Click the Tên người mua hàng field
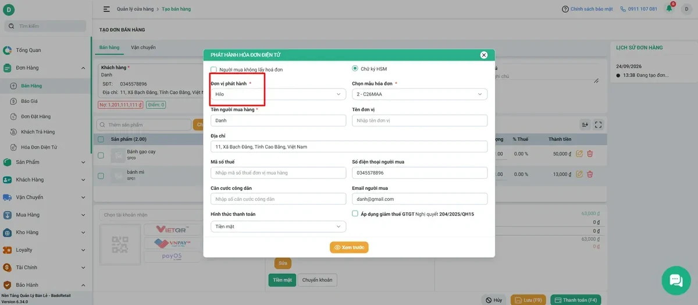Image resolution: width=698 pixels, height=305 pixels. pyautogui.click(x=278, y=120)
